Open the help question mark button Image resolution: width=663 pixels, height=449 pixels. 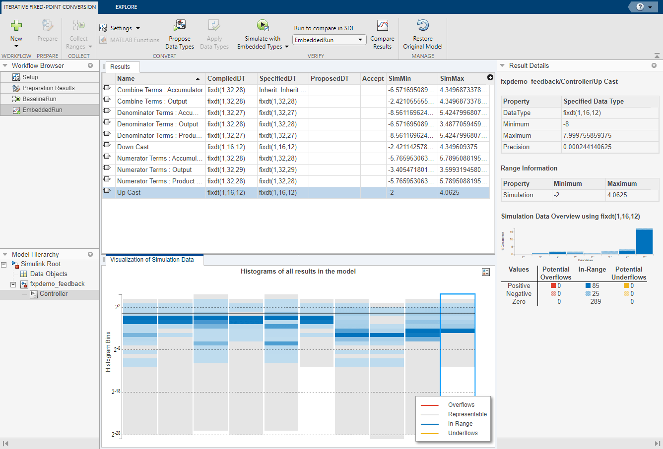tap(640, 7)
